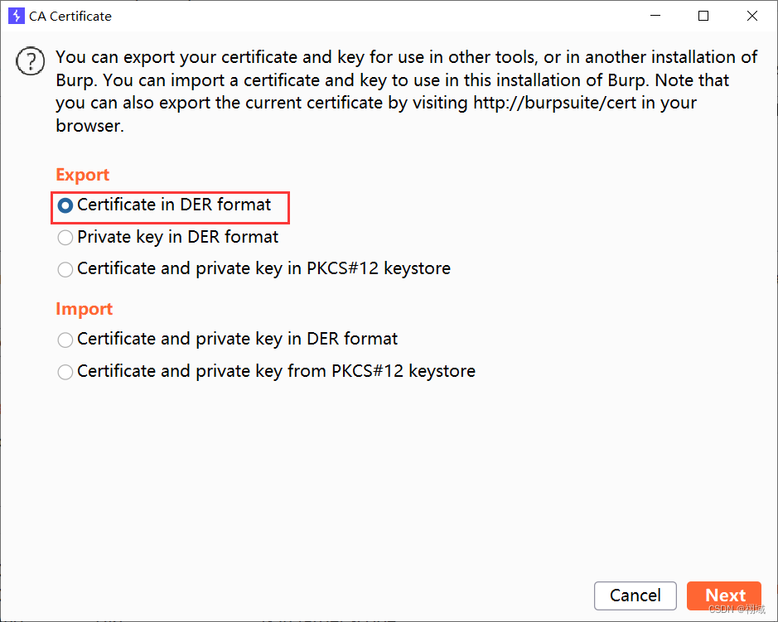Click the Burp Suite lightning icon in title bar
The height and width of the screenshot is (622, 778).
click(x=17, y=16)
